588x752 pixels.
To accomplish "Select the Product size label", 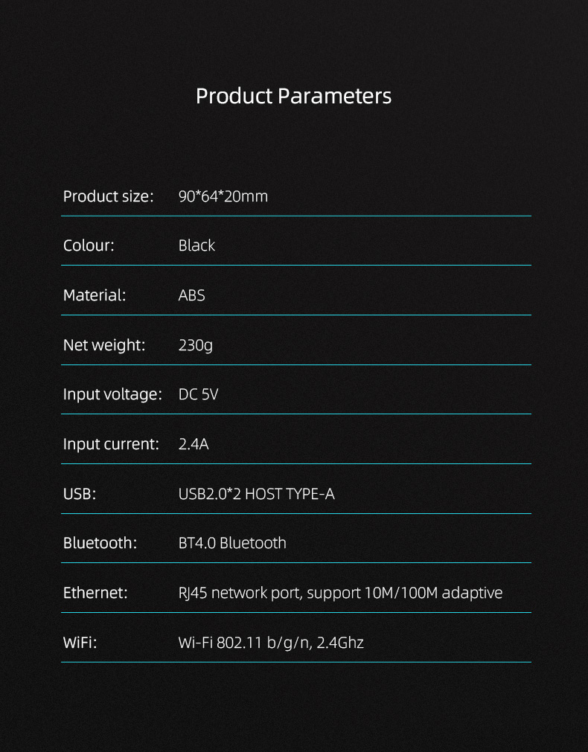I will coord(109,196).
